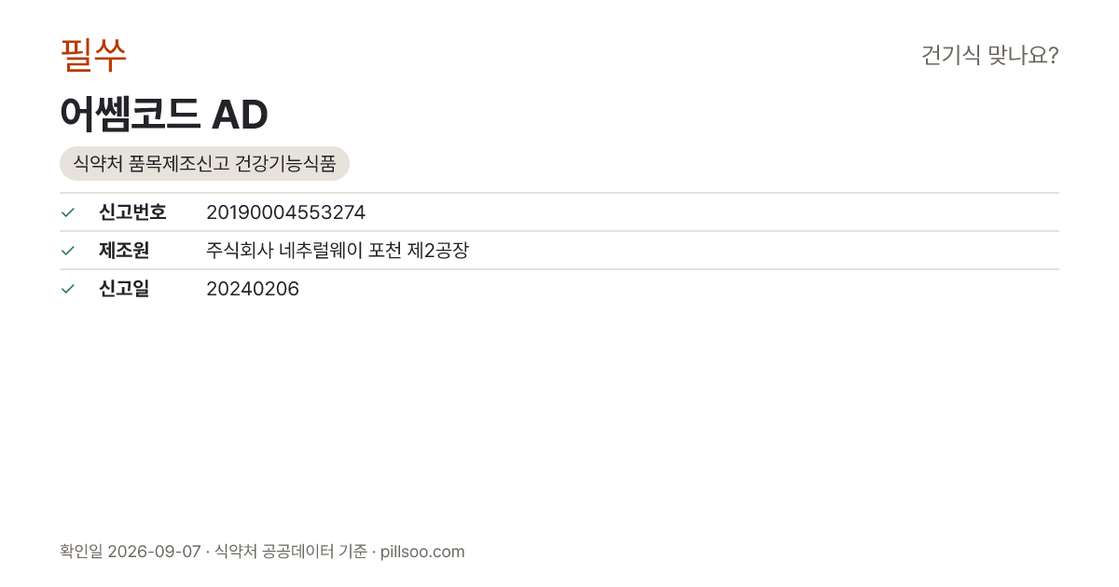Select the report number 20190004553274
Viewport: 1119px width, 587px height.
coord(285,212)
